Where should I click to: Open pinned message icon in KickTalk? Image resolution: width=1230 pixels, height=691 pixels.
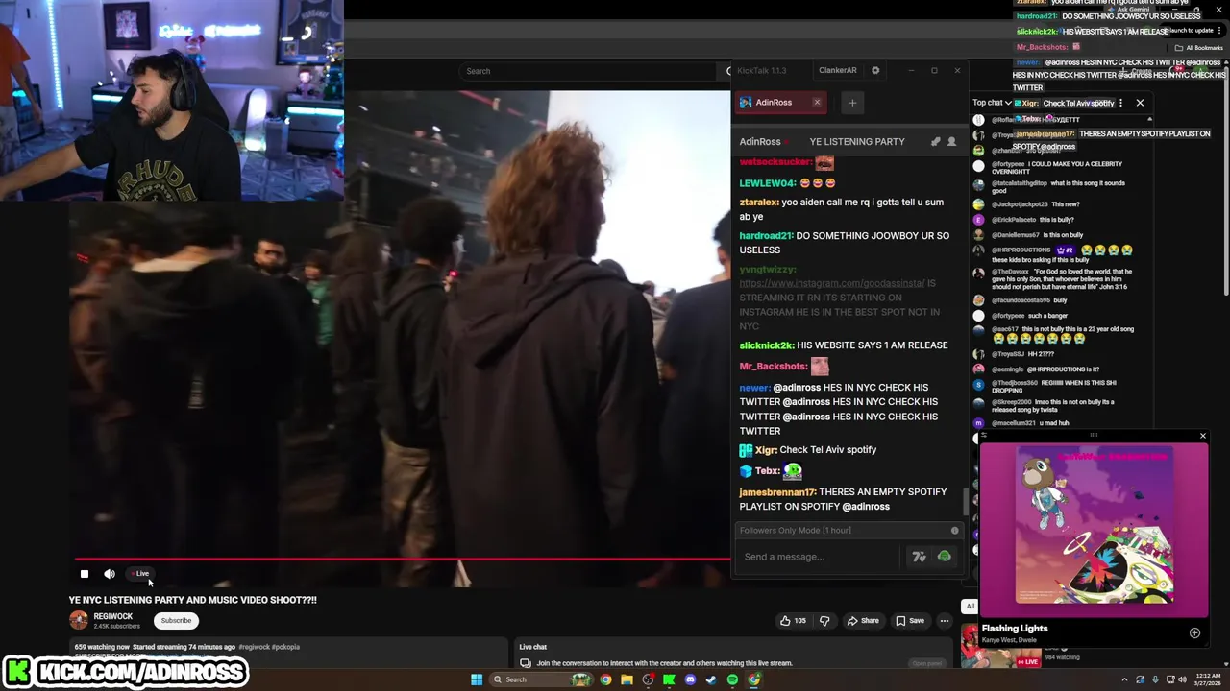(935, 142)
